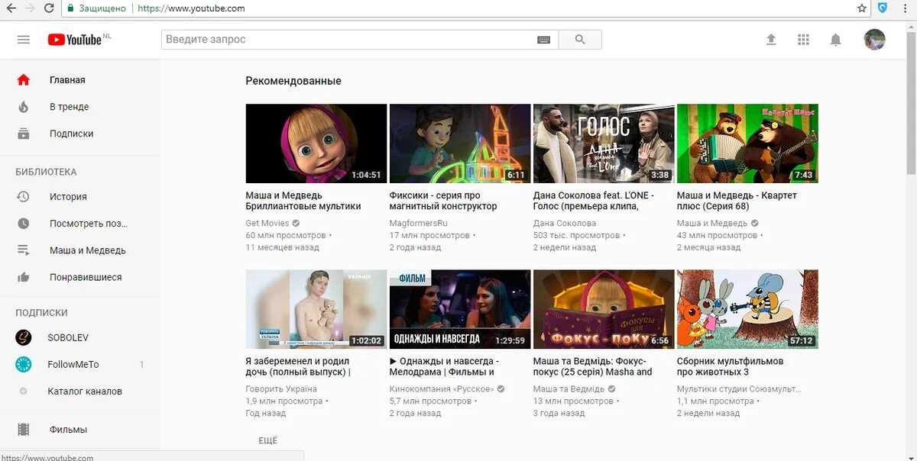Click the Главная home icon
Viewport: 917px width, 461px height.
pos(24,80)
